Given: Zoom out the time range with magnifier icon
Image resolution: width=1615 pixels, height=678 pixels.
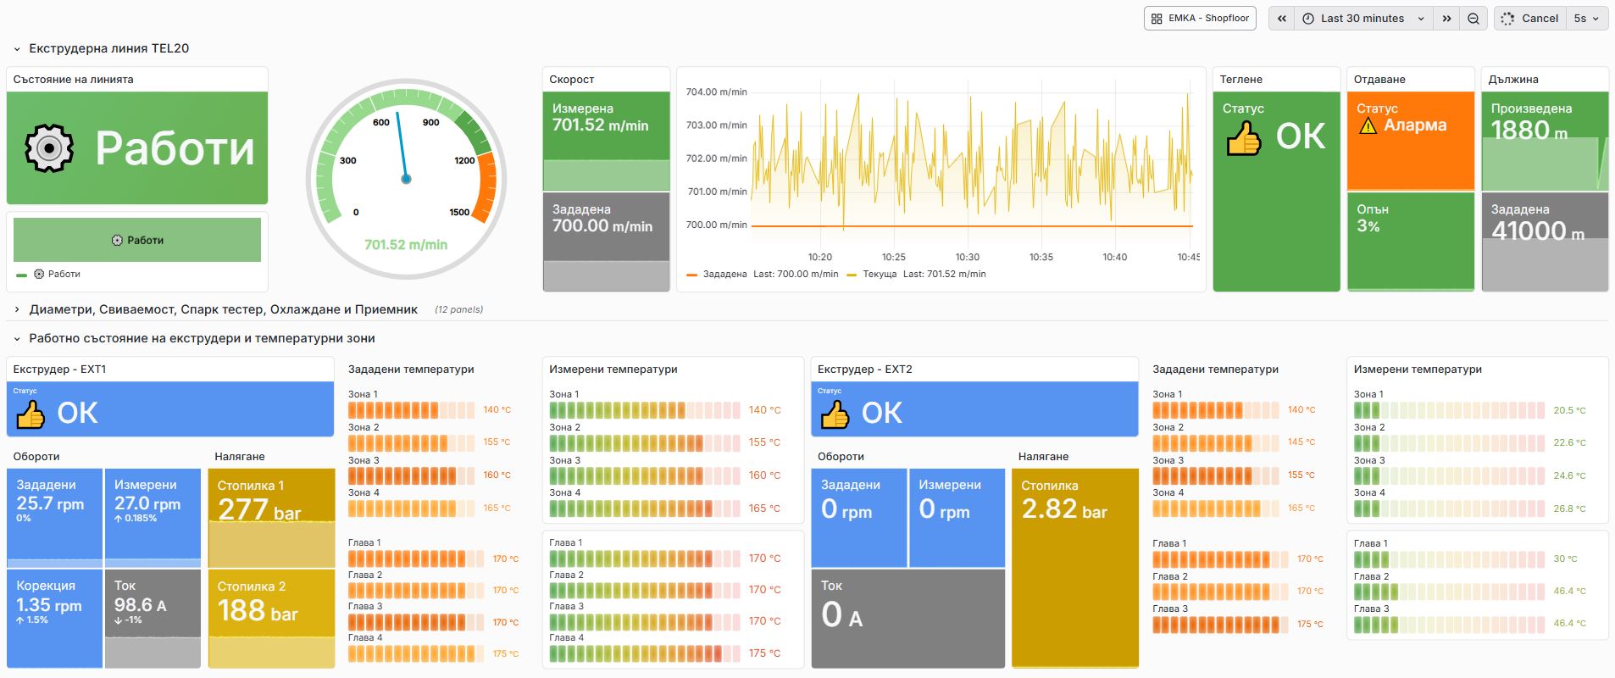Looking at the screenshot, I should click(1473, 18).
